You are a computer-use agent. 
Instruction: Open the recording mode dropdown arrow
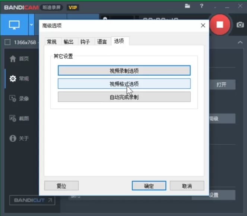32,25
